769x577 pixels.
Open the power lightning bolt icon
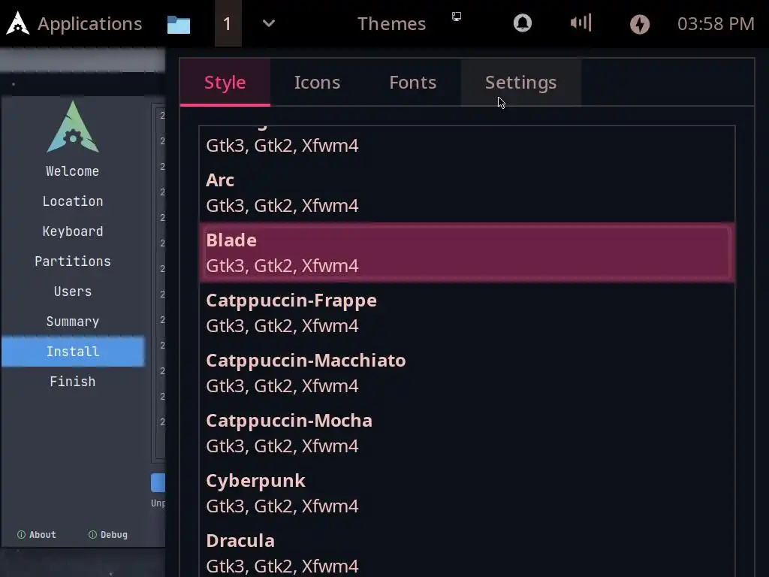pyautogui.click(x=640, y=24)
